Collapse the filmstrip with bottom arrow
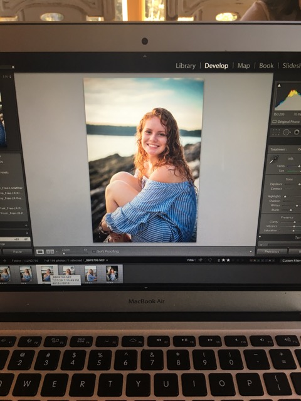The width and height of the screenshot is (301, 401). pos(146,288)
